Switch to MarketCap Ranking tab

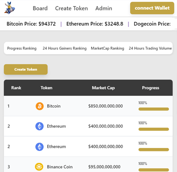[x=108, y=48]
